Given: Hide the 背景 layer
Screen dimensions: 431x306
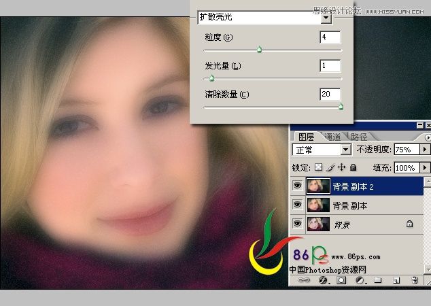Looking at the screenshot, I should [297, 224].
